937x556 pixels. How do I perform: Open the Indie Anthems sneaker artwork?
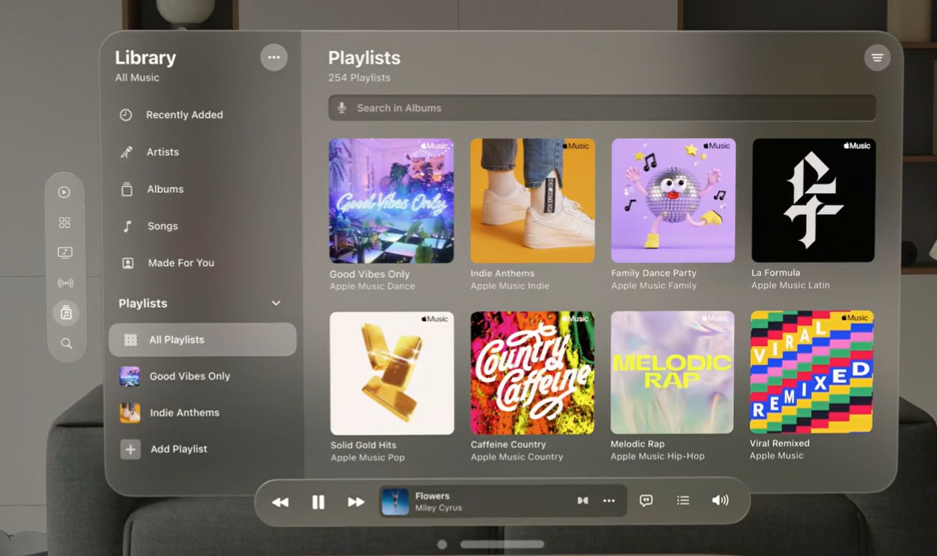[532, 200]
